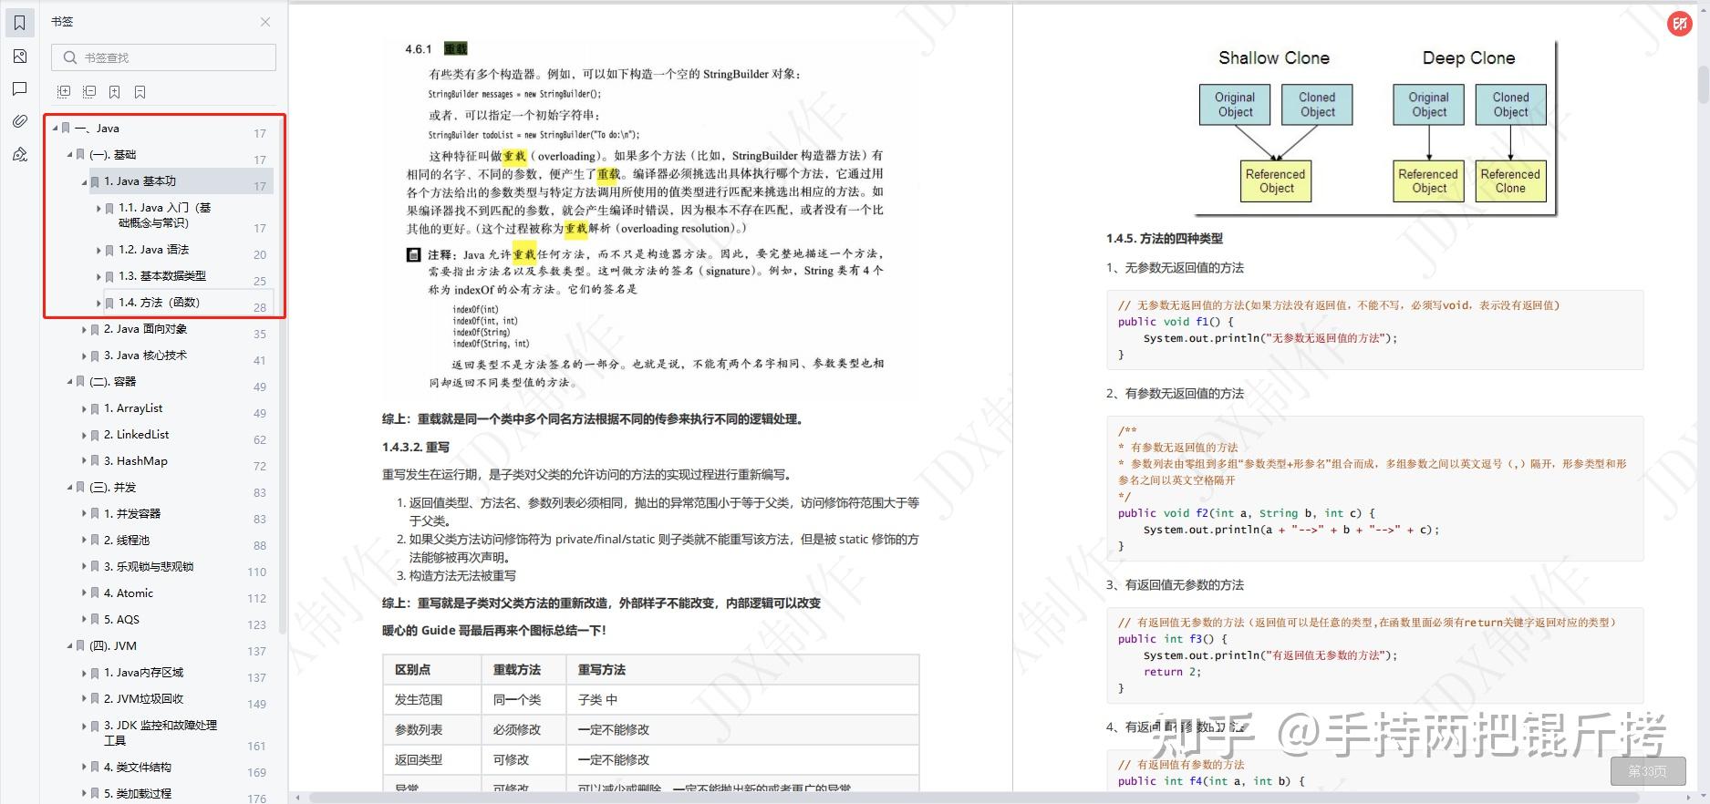
Task: Expand 3. Java 核心技术 bookmark
Action: [84, 356]
